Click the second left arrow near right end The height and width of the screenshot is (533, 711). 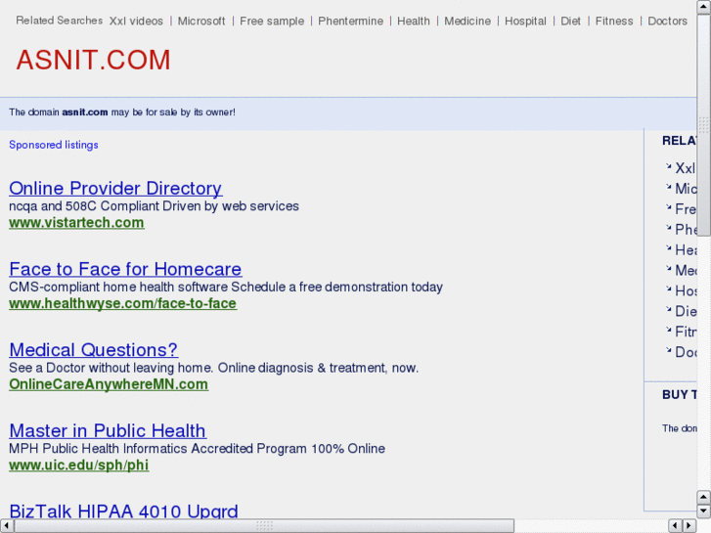click(676, 526)
